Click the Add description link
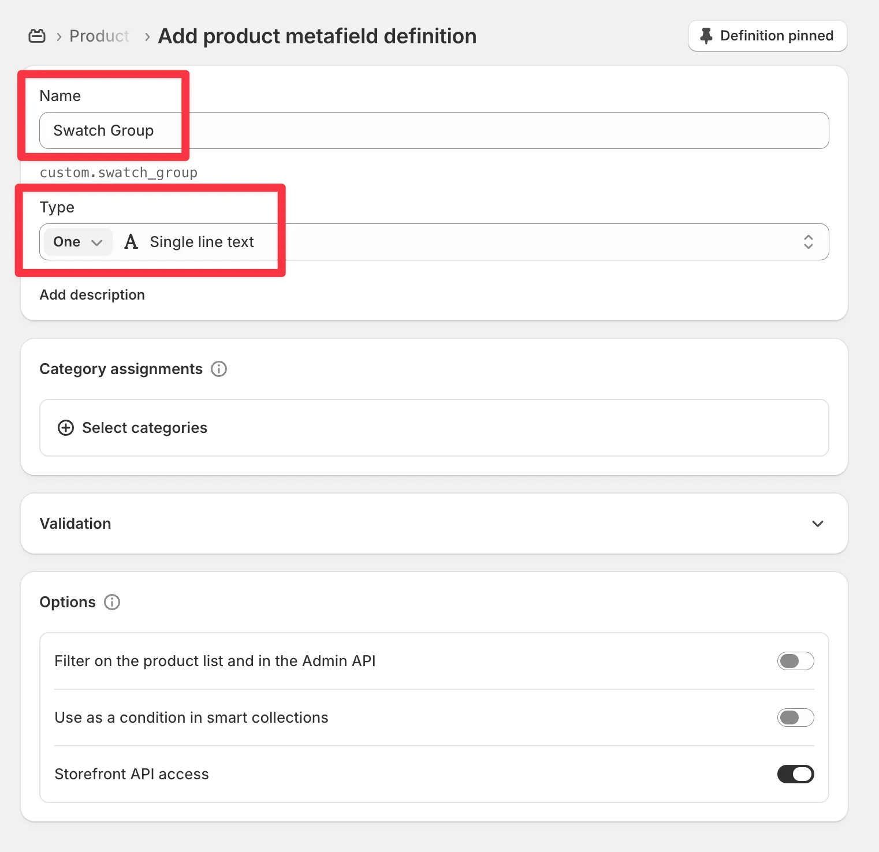879x852 pixels. coord(92,295)
